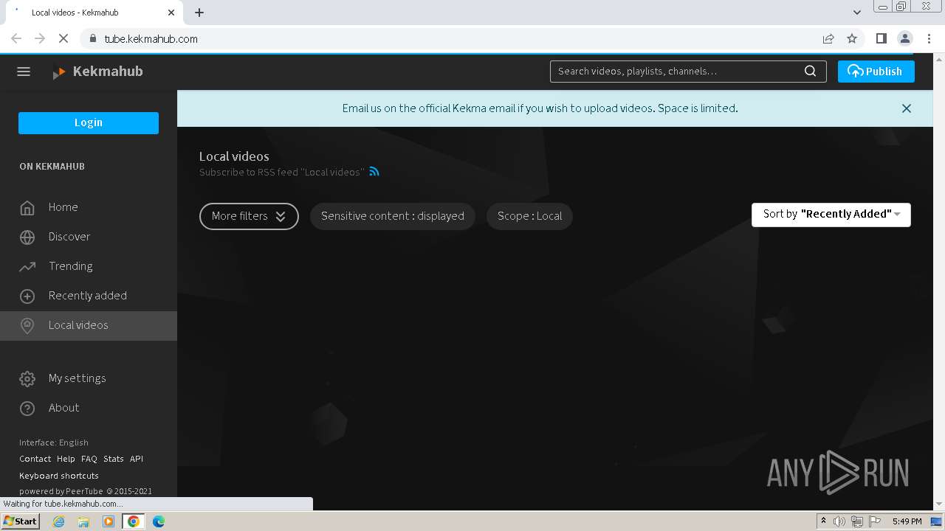Open the API link
945x531 pixels.
[x=137, y=459]
